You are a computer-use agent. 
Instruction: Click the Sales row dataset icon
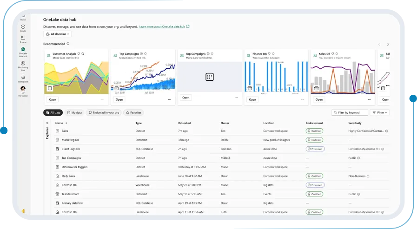tap(57, 131)
